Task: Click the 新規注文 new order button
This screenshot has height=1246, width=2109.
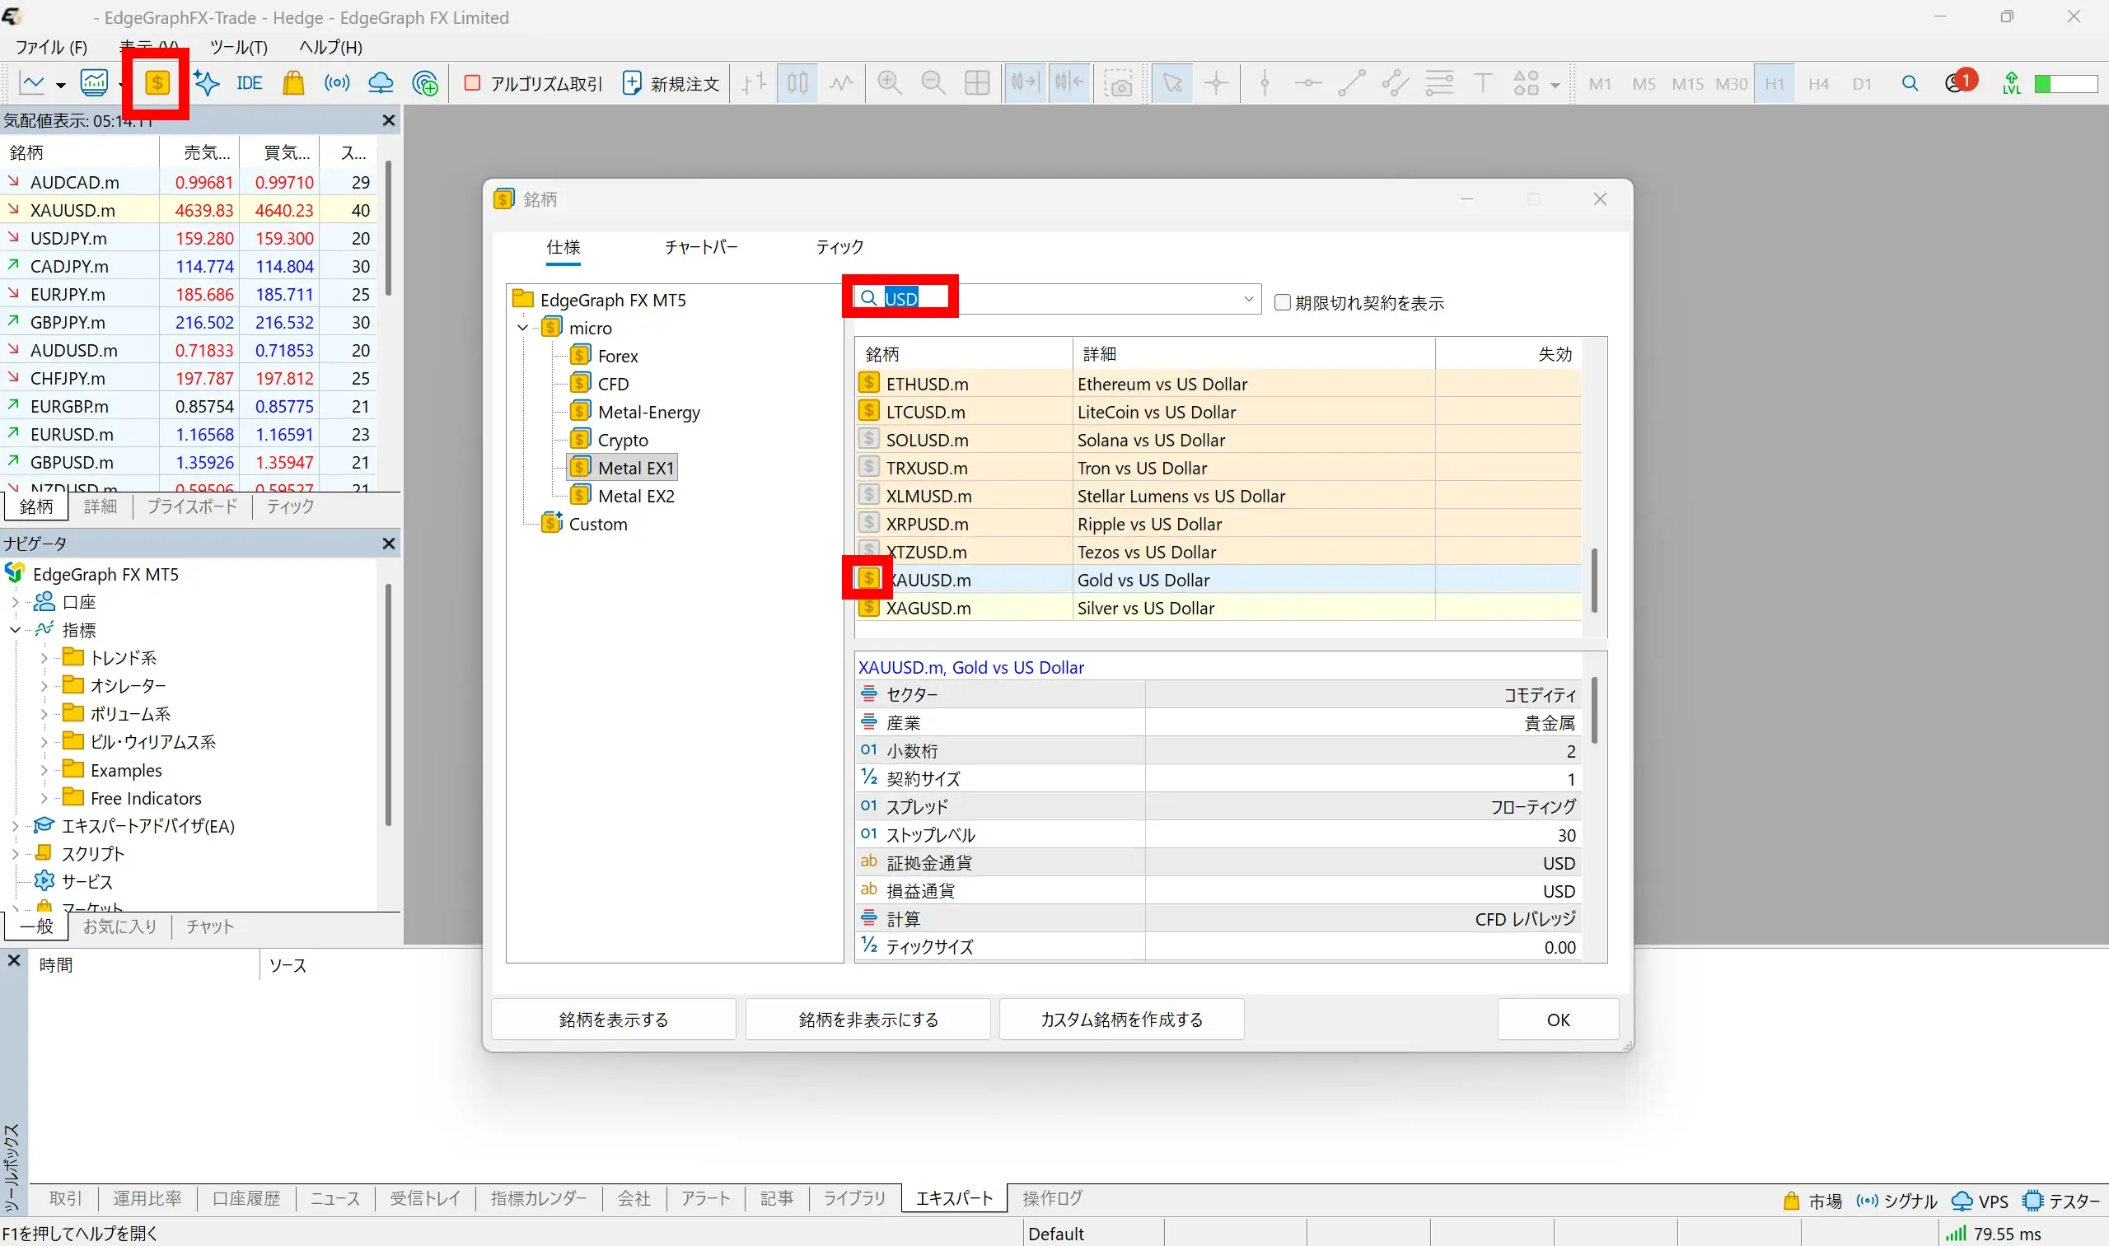Action: coord(671,83)
